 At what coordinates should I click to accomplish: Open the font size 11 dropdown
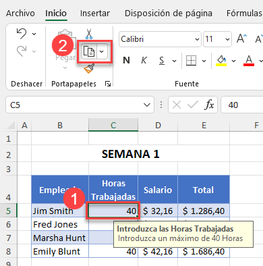pos(227,39)
